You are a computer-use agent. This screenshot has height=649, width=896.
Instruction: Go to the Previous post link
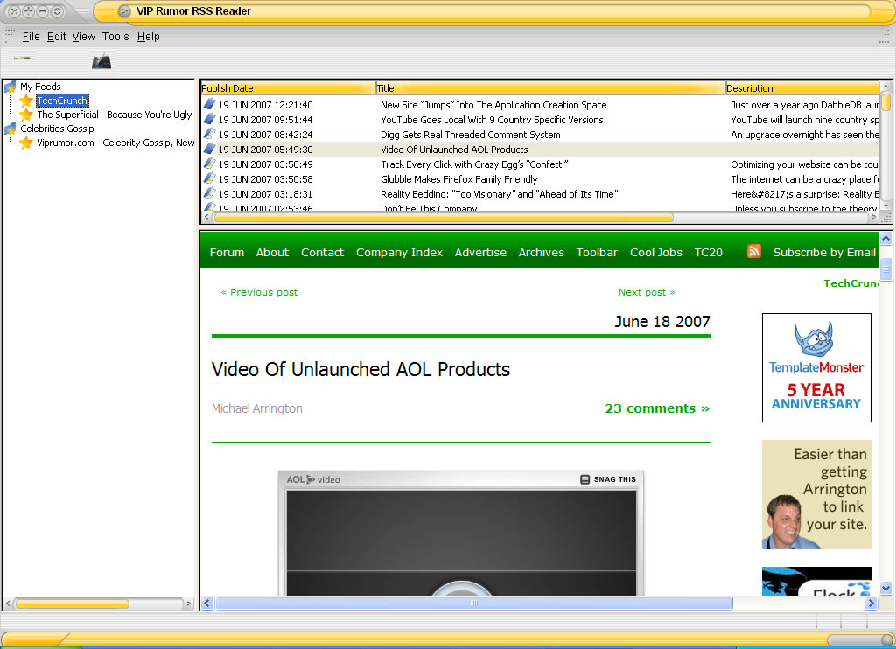coord(259,292)
